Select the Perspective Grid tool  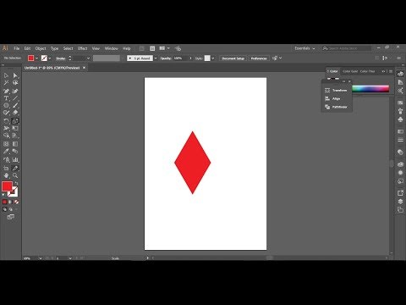(15, 136)
